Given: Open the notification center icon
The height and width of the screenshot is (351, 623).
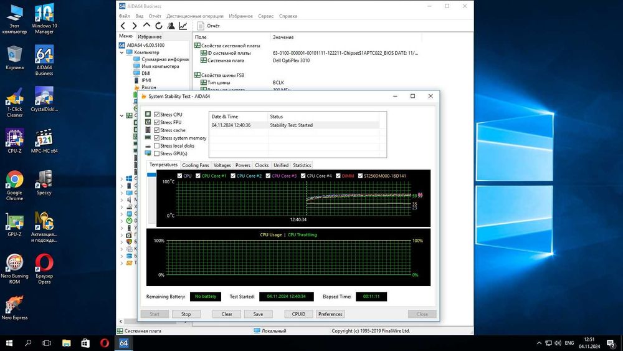Looking at the screenshot, I should pos(611,343).
